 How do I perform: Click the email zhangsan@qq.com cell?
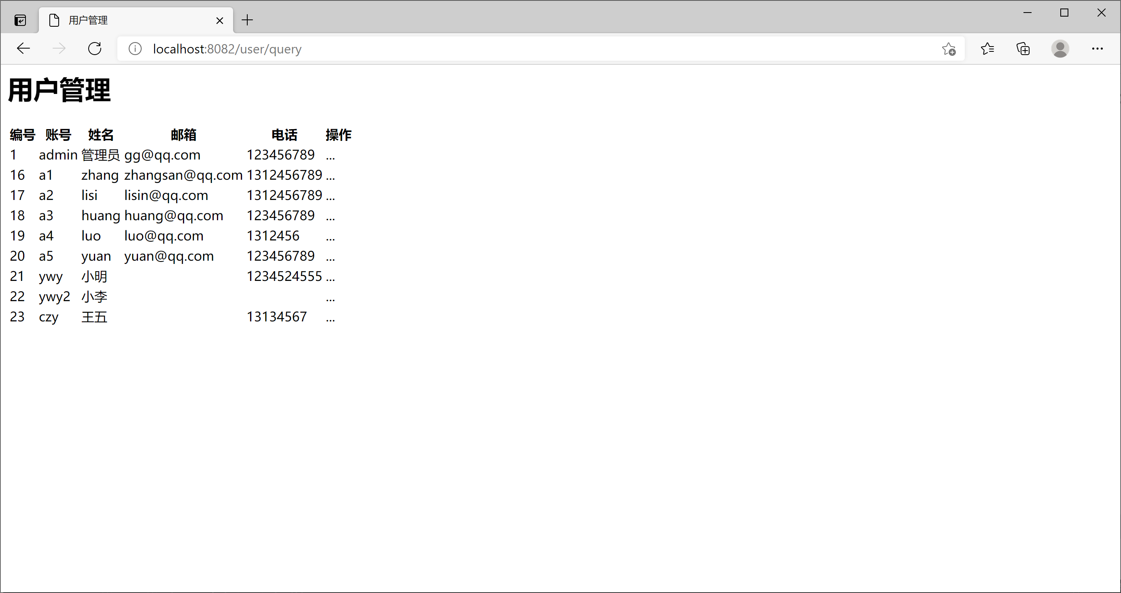click(x=183, y=175)
